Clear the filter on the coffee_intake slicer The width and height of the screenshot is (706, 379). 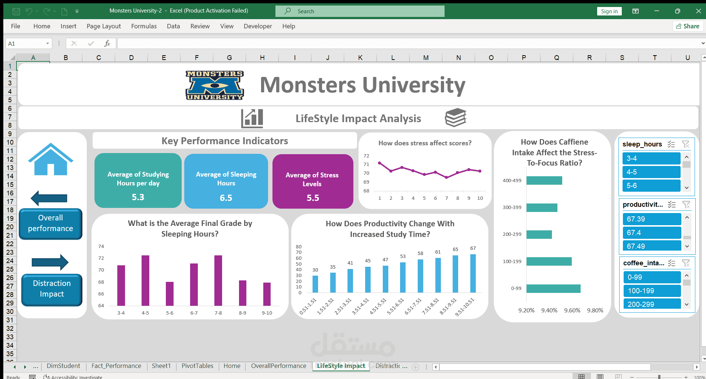tap(686, 263)
